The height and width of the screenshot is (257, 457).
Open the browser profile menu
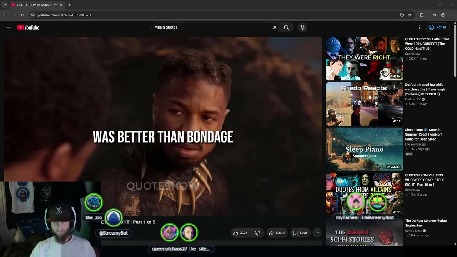[x=443, y=15]
